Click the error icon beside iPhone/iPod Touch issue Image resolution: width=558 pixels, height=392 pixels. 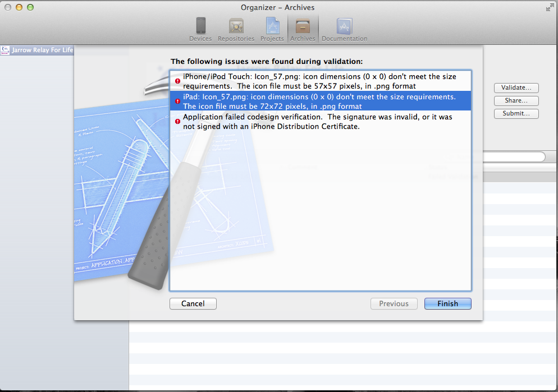click(x=177, y=81)
